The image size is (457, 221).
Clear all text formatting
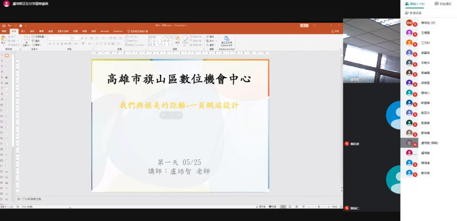[x=91, y=38]
